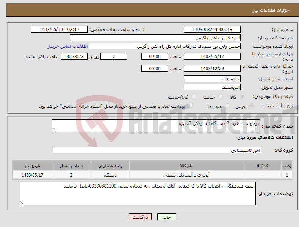The height and width of the screenshot is (227, 299).
Task: Click the چاپ print button
Action: click(167, 217)
